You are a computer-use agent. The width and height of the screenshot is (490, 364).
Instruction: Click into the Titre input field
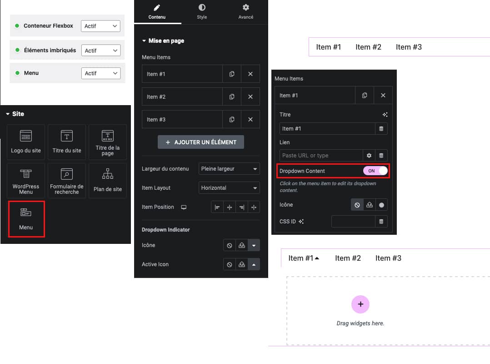(327, 128)
